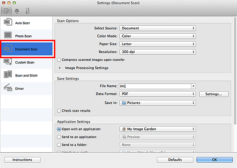Confirm with the OK button
237x168 pixels.
pyautogui.click(x=215, y=160)
